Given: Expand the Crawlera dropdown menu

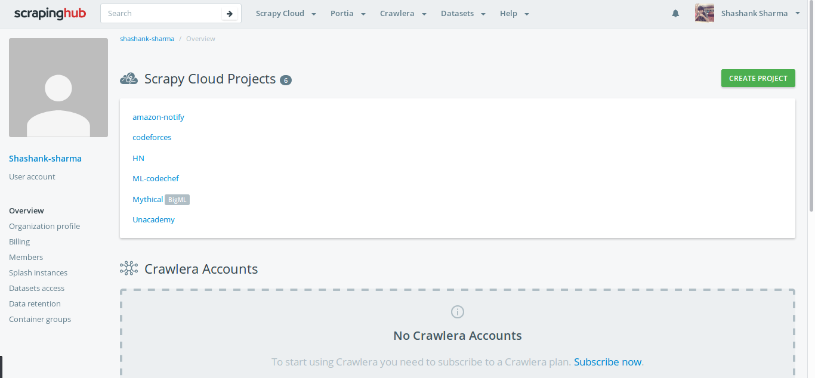Looking at the screenshot, I should click(x=403, y=13).
